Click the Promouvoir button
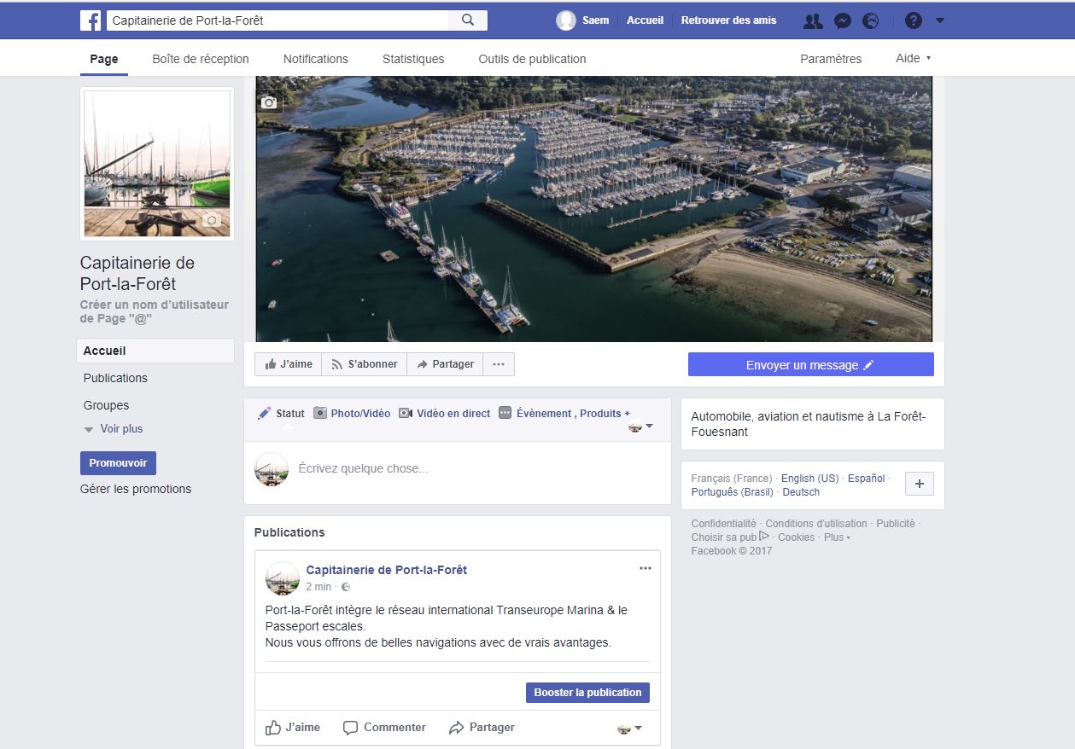1075x749 pixels. click(118, 463)
